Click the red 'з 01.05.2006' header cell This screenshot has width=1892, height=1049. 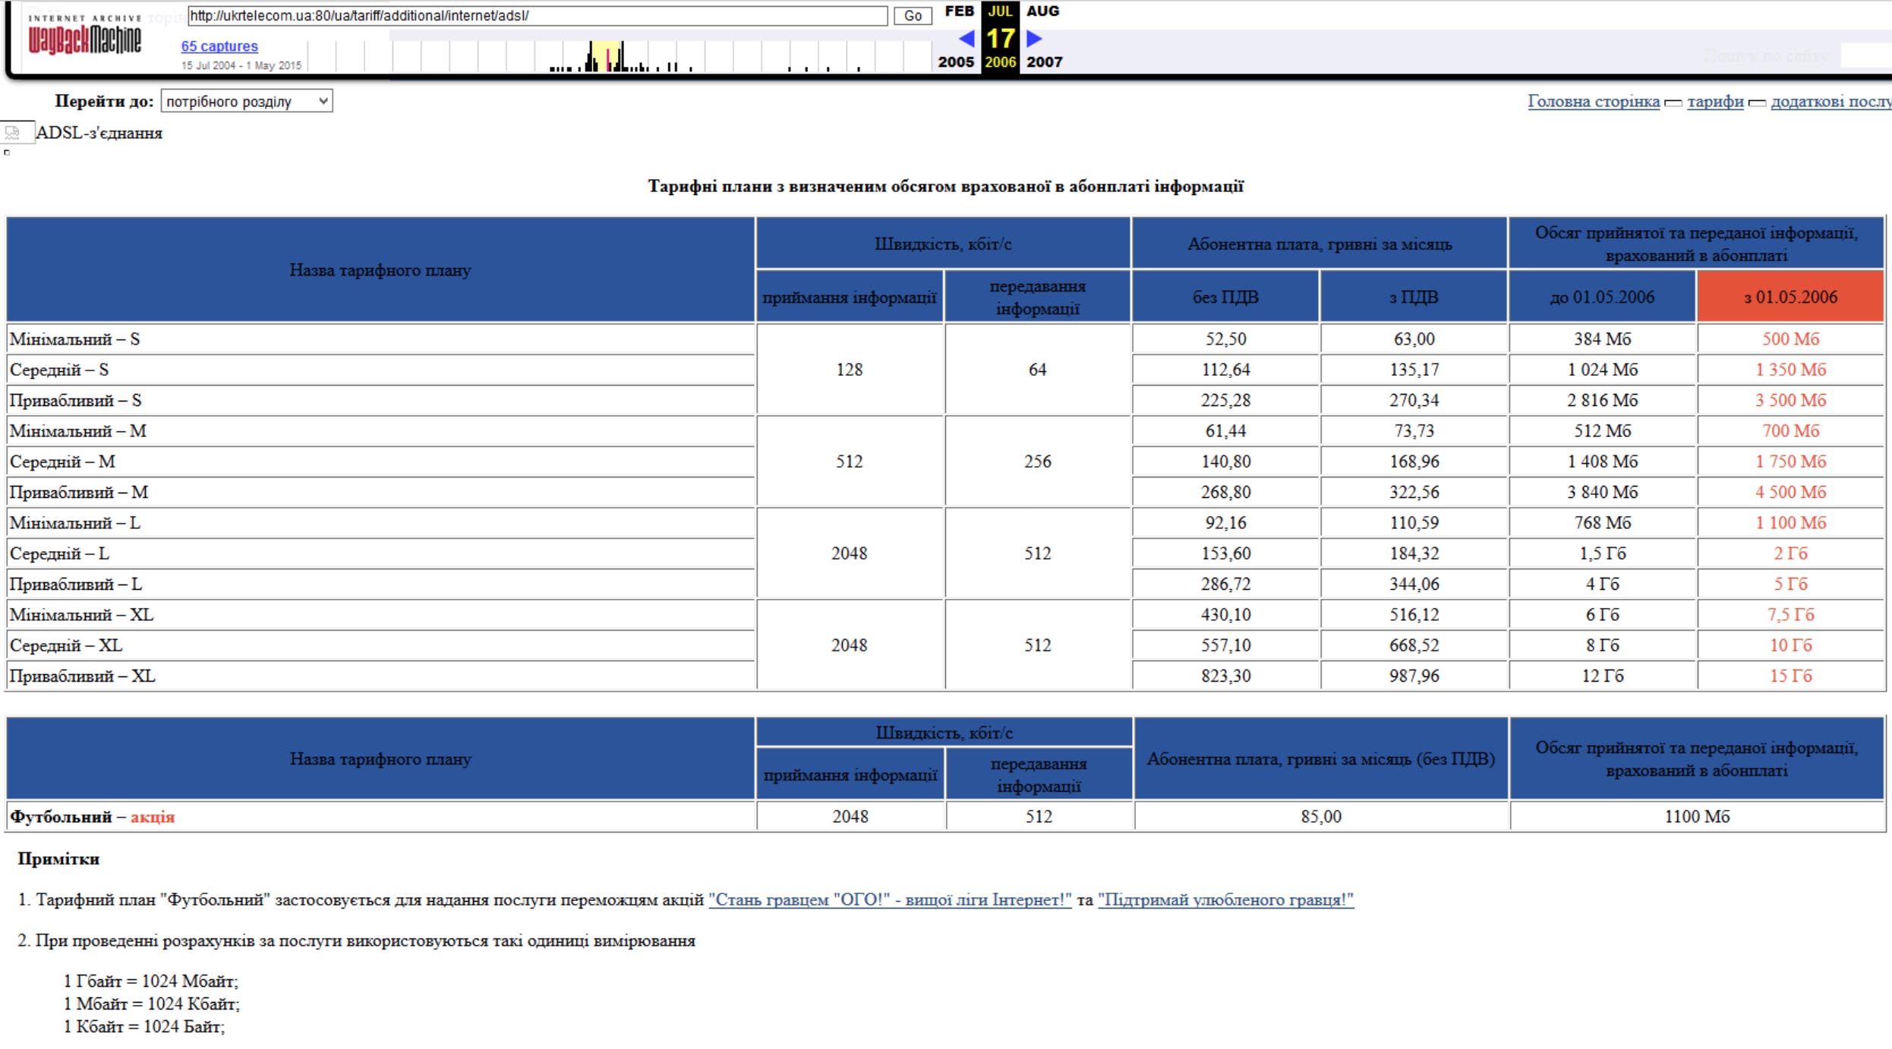click(x=1790, y=297)
